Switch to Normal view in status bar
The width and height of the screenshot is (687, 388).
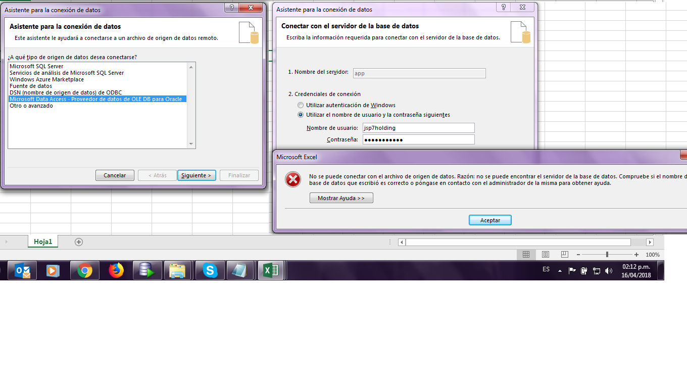pos(526,255)
